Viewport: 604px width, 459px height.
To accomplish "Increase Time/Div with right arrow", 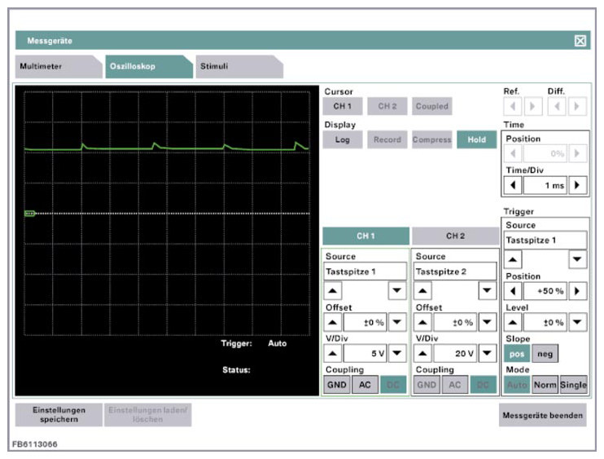I will [x=577, y=185].
